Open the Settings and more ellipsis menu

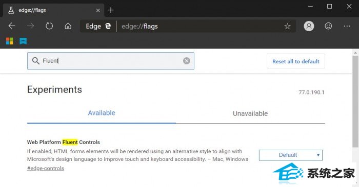pyautogui.click(x=347, y=26)
